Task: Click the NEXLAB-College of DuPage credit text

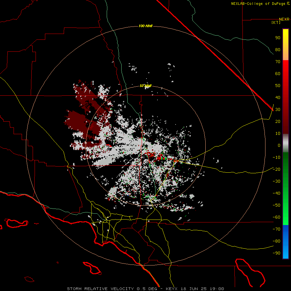Action: click(x=260, y=4)
